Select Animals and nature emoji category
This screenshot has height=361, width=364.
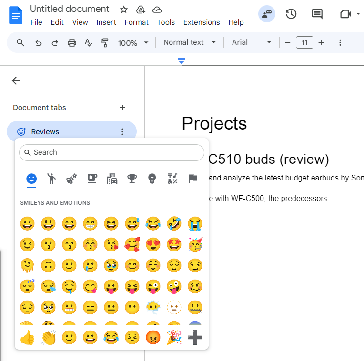tap(71, 179)
